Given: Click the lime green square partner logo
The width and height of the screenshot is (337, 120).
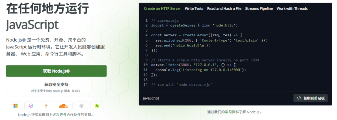Looking at the screenshot, I should point(97,106).
